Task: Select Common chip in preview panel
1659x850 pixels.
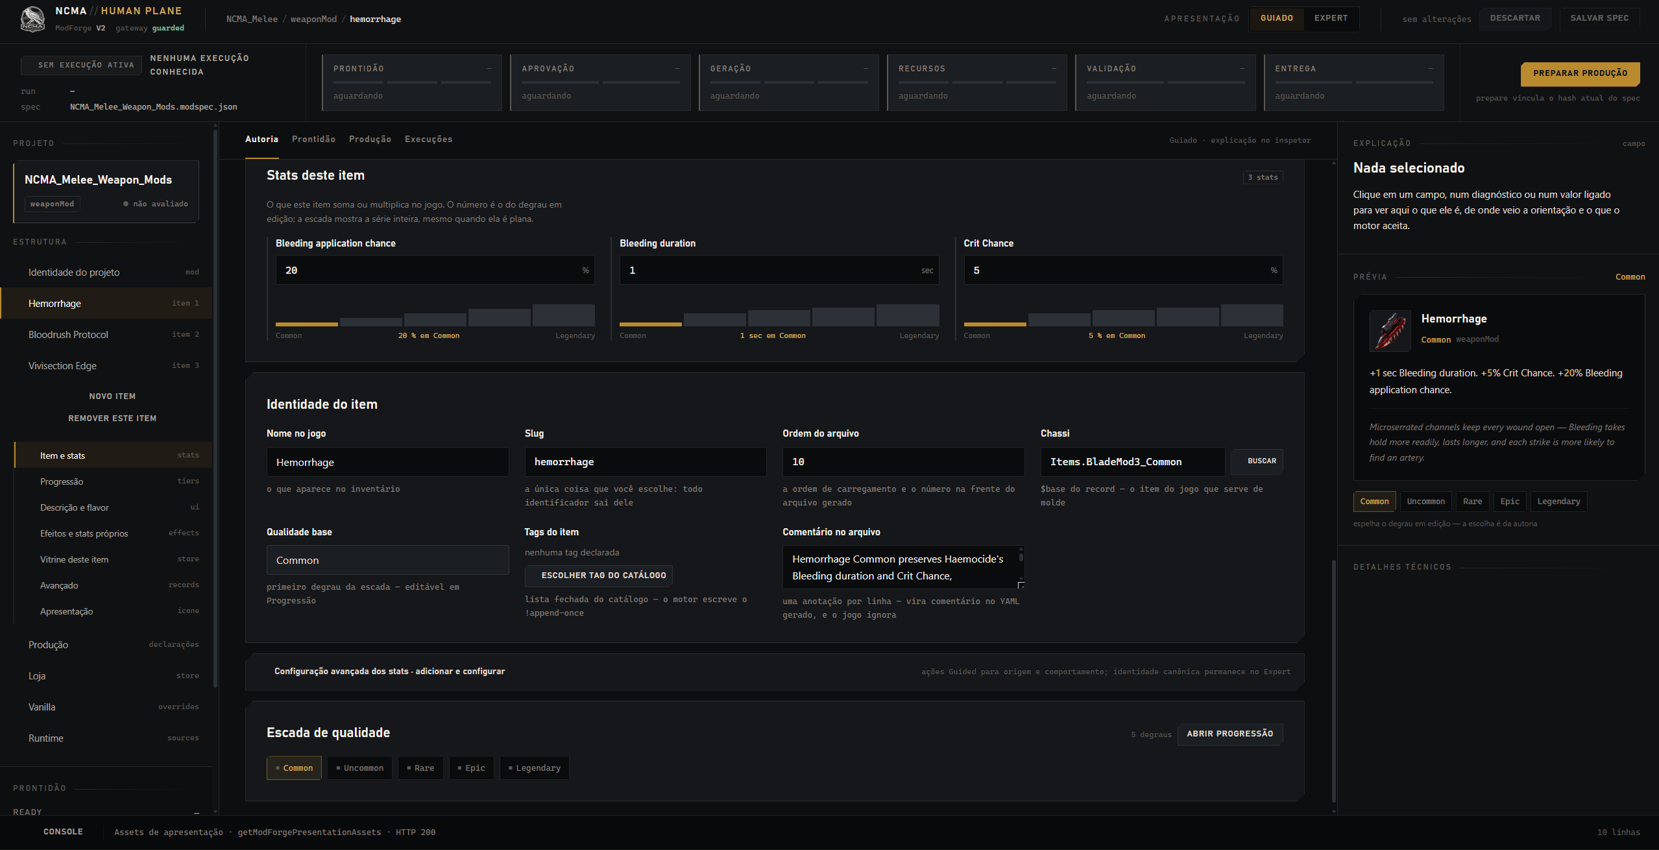Action: point(1374,502)
